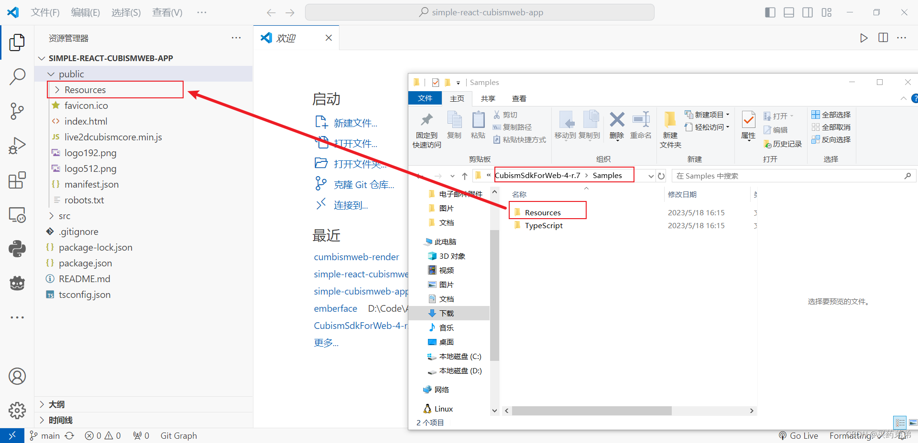
Task: Click the 删除 delete icon in Explorer ribbon
Action: [616, 125]
